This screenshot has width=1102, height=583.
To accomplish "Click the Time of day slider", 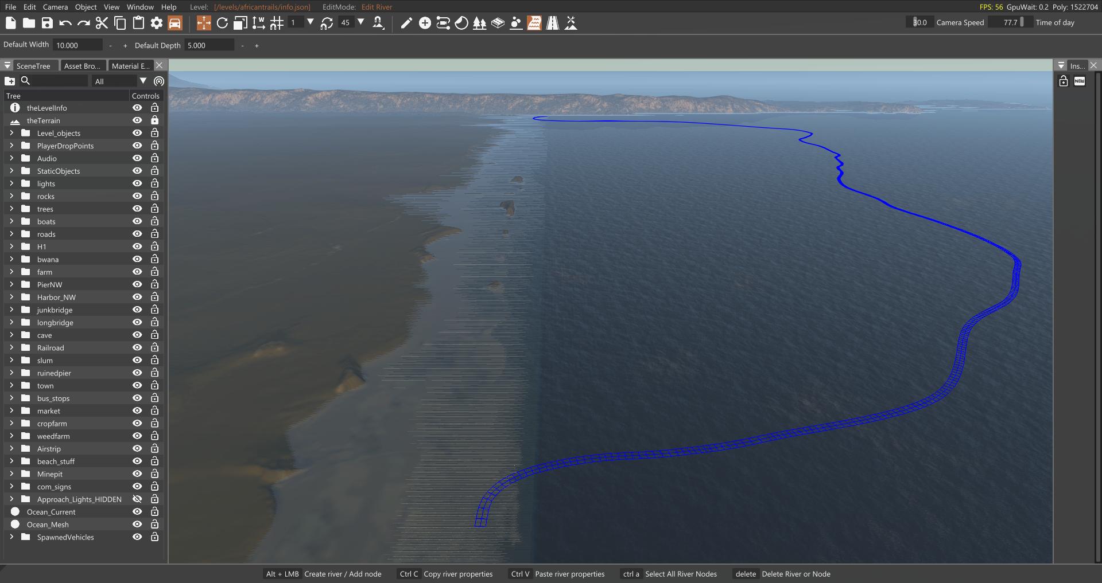I will pyautogui.click(x=1011, y=22).
